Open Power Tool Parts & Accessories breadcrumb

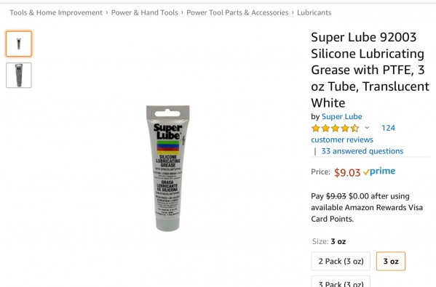click(x=237, y=12)
